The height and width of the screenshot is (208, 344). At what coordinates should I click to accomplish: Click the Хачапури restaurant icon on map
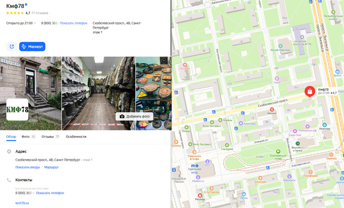pos(260,178)
